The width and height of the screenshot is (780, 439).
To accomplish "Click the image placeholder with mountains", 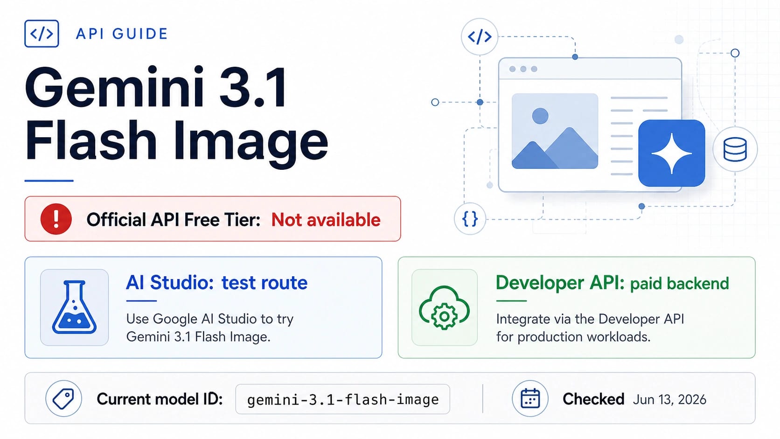I will tap(555, 131).
